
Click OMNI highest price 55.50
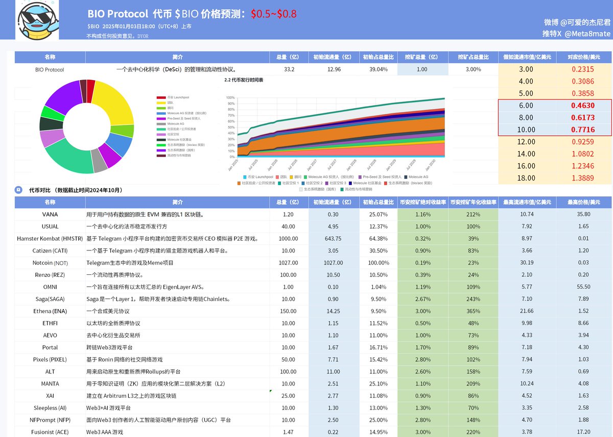pyautogui.click(x=583, y=287)
